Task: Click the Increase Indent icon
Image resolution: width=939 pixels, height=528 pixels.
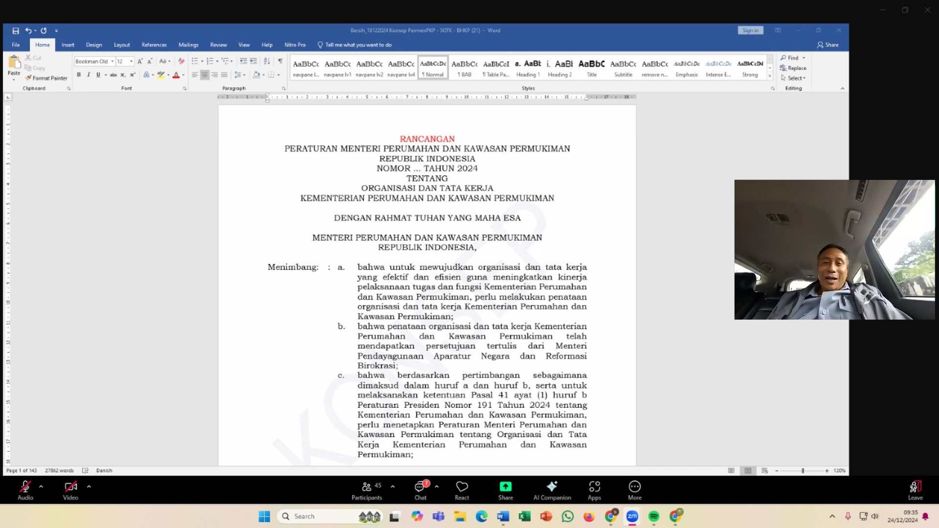Action: (253, 61)
